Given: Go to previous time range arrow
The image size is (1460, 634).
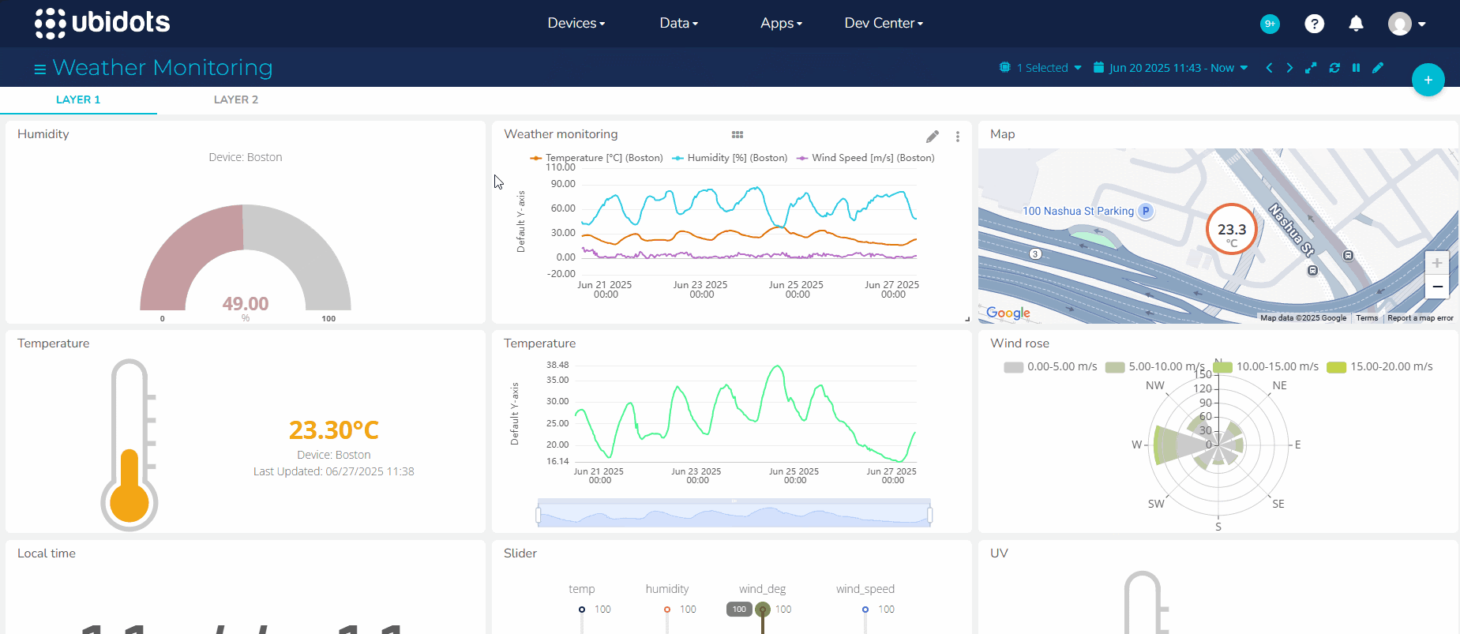Looking at the screenshot, I should 1269,68.
